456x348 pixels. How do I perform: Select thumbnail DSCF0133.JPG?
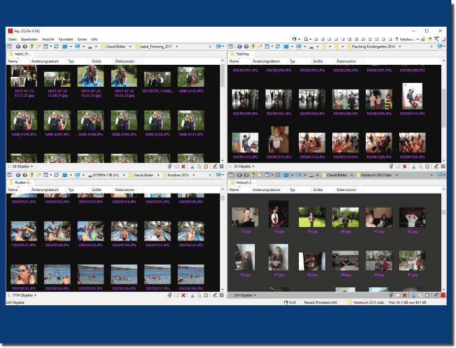(24, 275)
